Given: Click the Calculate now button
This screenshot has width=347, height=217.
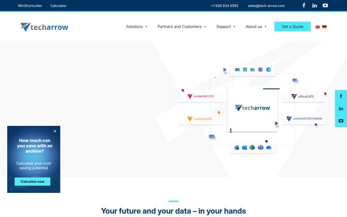Looking at the screenshot, I should tap(33, 182).
